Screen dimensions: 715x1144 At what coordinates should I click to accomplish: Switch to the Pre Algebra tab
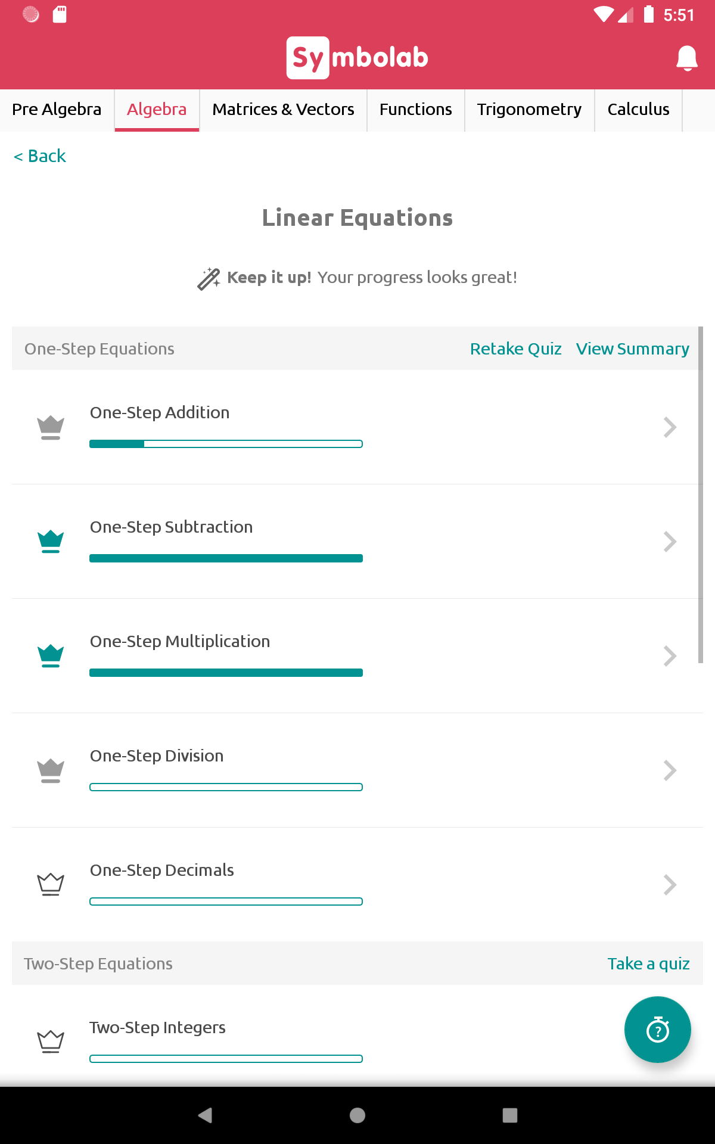pos(57,110)
